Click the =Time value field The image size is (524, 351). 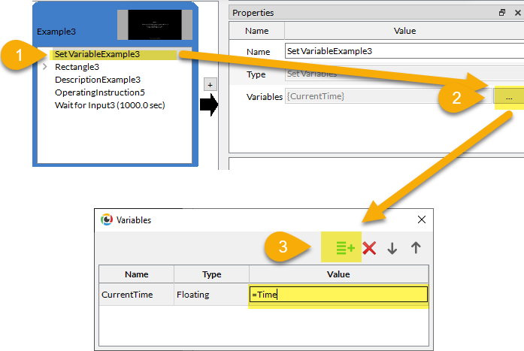[x=338, y=295]
